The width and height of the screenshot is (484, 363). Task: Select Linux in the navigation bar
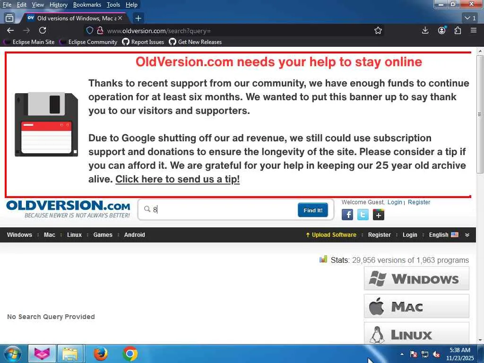click(x=74, y=234)
